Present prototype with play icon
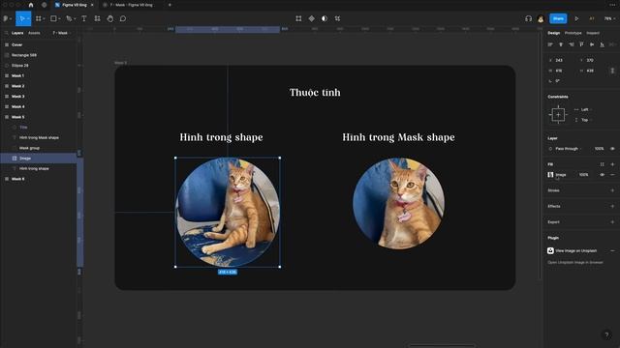Image resolution: width=620 pixels, height=348 pixels. click(576, 18)
